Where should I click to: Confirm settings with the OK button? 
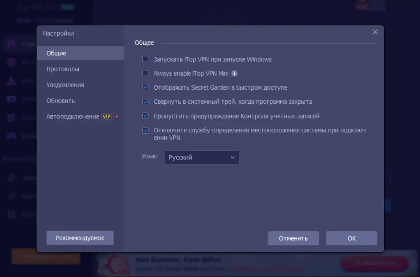pyautogui.click(x=352, y=238)
